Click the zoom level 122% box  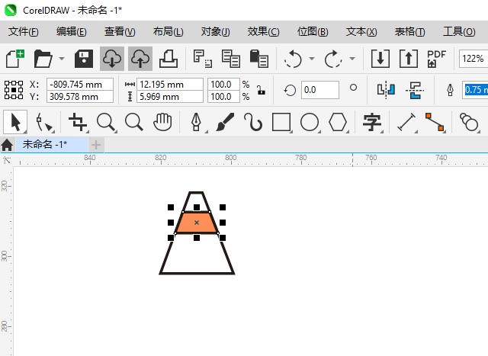coord(473,59)
